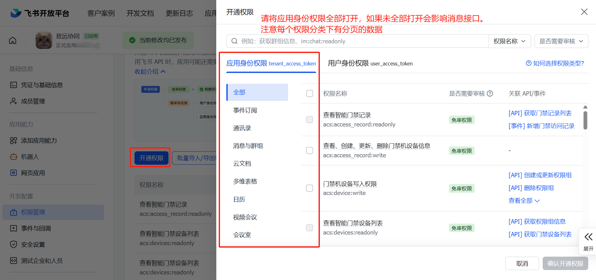This screenshot has width=596, height=280.
Task: Click the 批量导入/导出 button
Action: 194,158
